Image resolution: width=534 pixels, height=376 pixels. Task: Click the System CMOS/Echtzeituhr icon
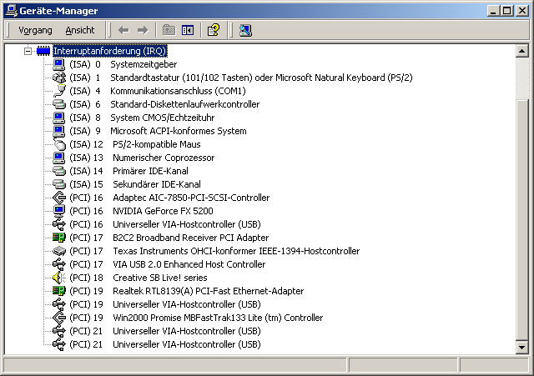click(59, 118)
